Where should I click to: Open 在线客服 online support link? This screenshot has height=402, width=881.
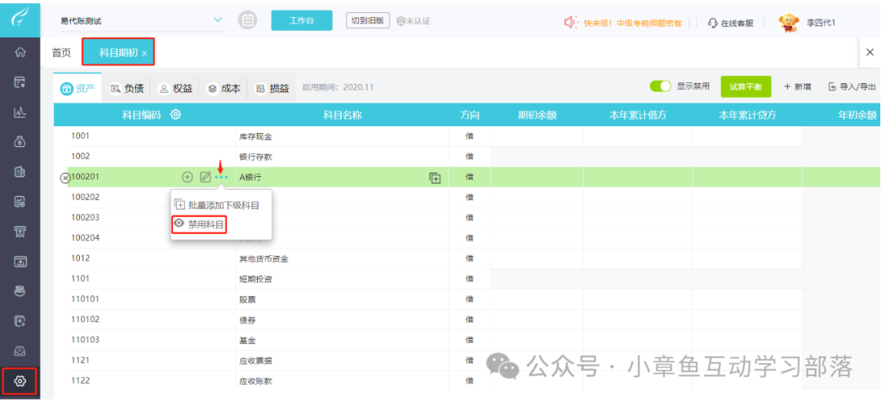click(x=730, y=23)
